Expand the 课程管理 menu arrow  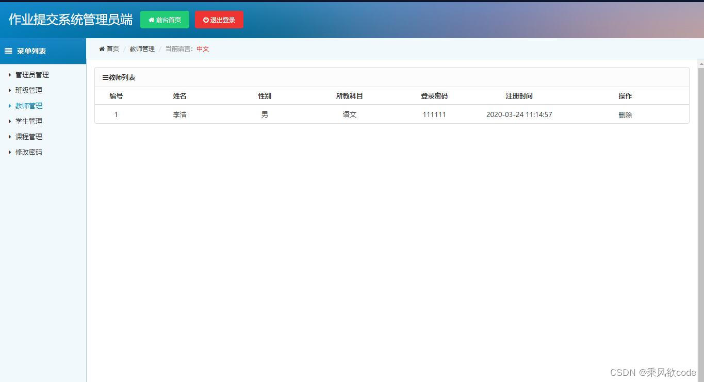[x=9, y=137]
